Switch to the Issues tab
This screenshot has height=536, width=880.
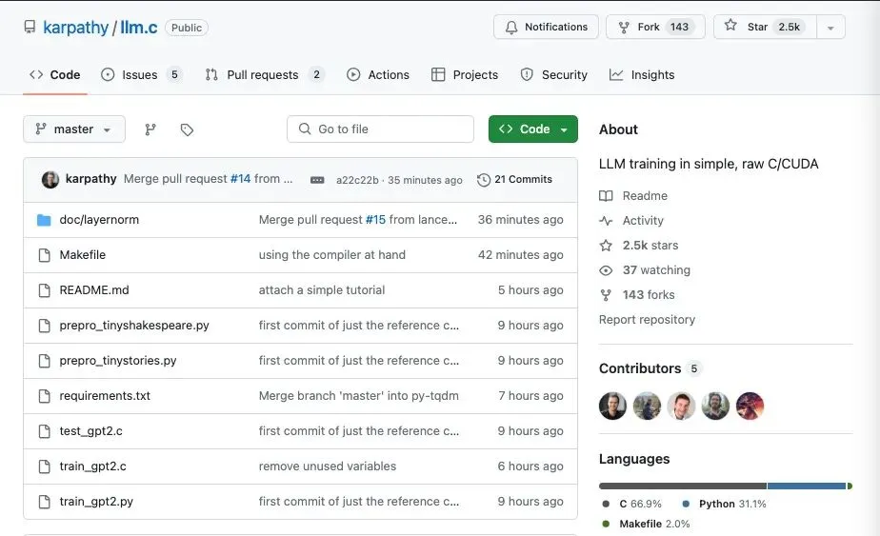(x=140, y=75)
